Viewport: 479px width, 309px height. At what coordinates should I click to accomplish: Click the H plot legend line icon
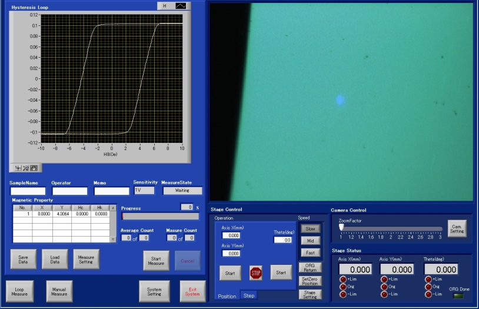point(181,5)
